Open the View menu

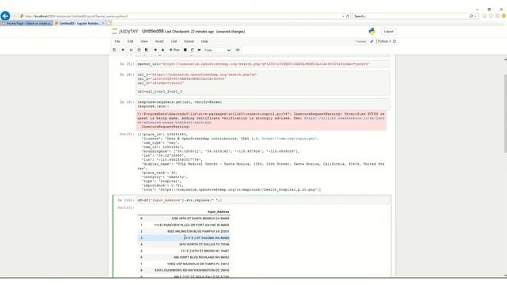coord(144,41)
